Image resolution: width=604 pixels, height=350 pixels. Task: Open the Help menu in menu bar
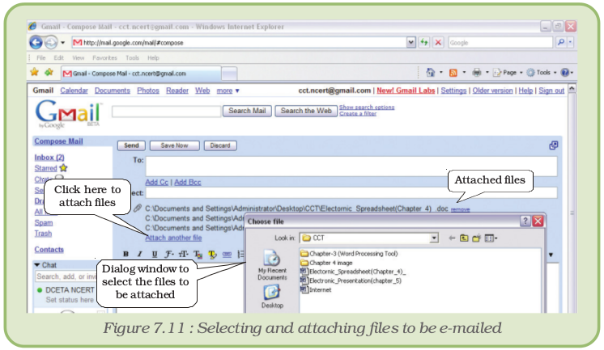coord(153,57)
